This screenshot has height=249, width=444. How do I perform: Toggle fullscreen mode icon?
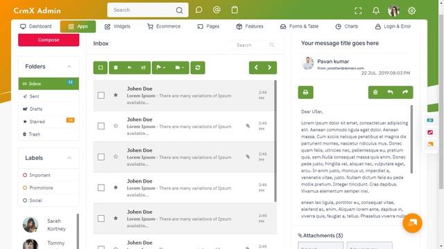(x=358, y=11)
